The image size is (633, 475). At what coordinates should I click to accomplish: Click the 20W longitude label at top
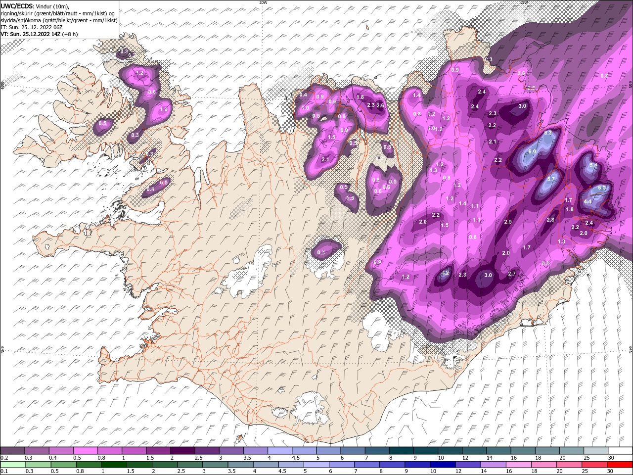[263, 2]
